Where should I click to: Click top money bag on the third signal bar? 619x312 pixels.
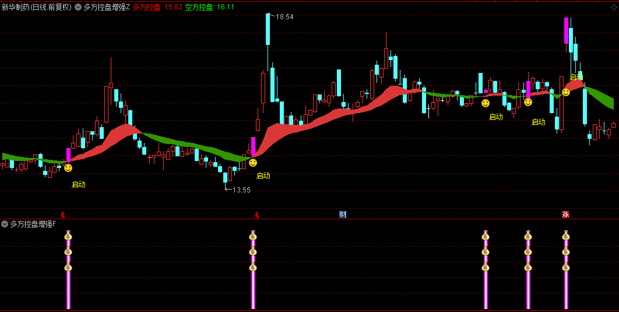(x=486, y=236)
